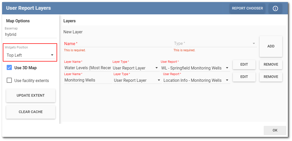Click EDIT for the Water Levels layer

tap(244, 65)
